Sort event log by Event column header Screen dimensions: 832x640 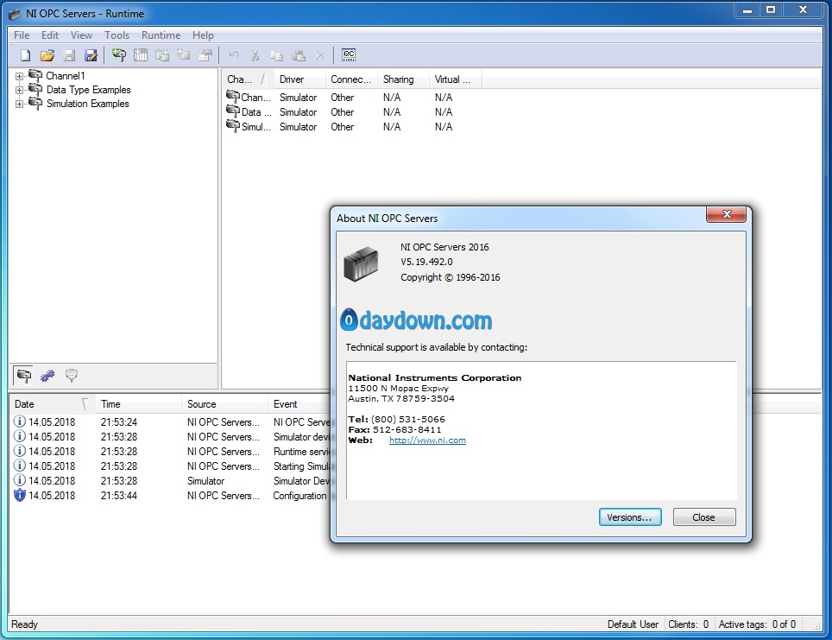coord(299,404)
